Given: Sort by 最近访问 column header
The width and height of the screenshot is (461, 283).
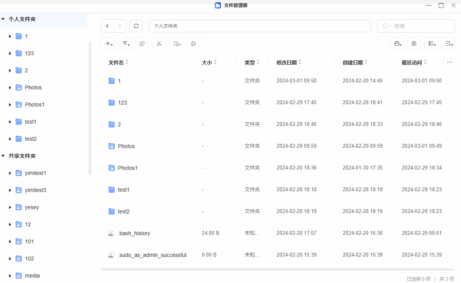Looking at the screenshot, I should (x=414, y=62).
